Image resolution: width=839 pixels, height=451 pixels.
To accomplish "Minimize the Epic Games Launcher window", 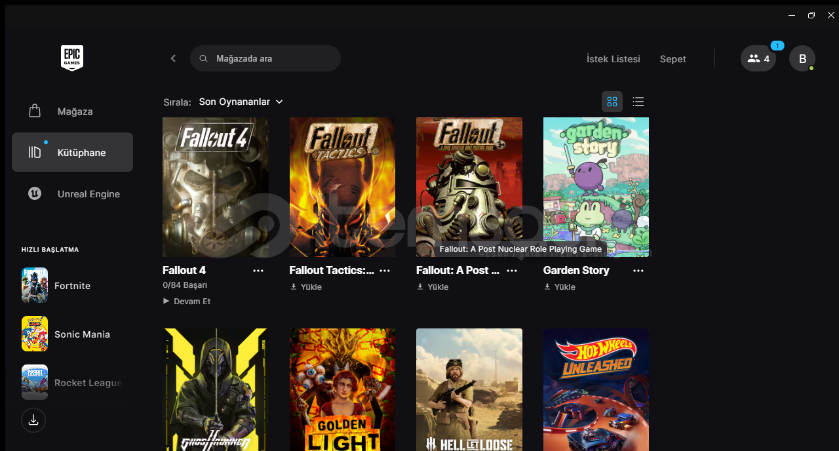I will tap(792, 15).
